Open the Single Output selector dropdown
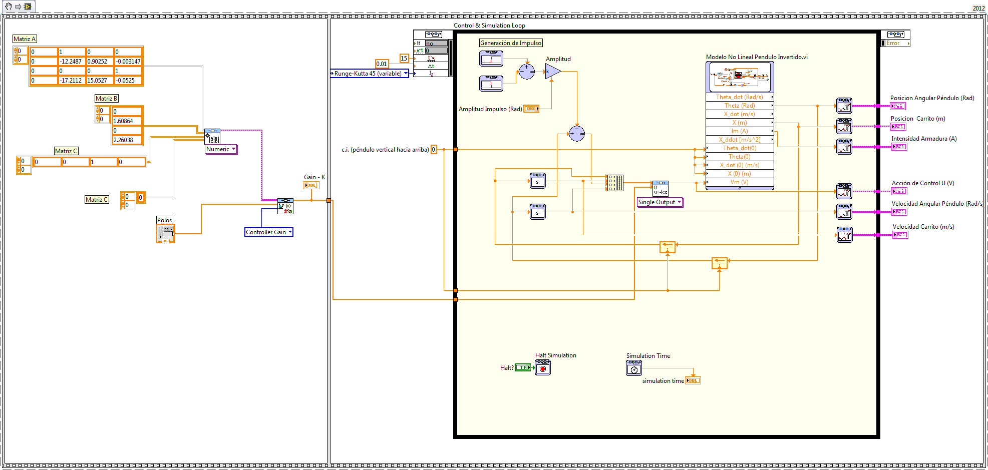 pos(660,202)
